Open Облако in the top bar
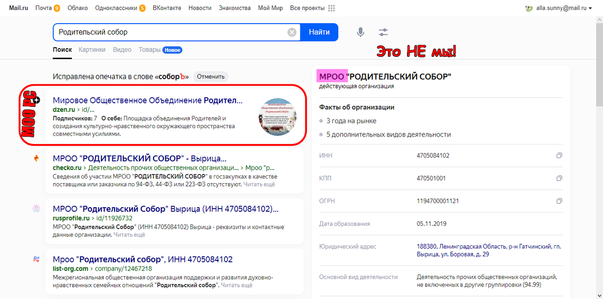Viewport: 603px width, 299px height. [x=77, y=9]
